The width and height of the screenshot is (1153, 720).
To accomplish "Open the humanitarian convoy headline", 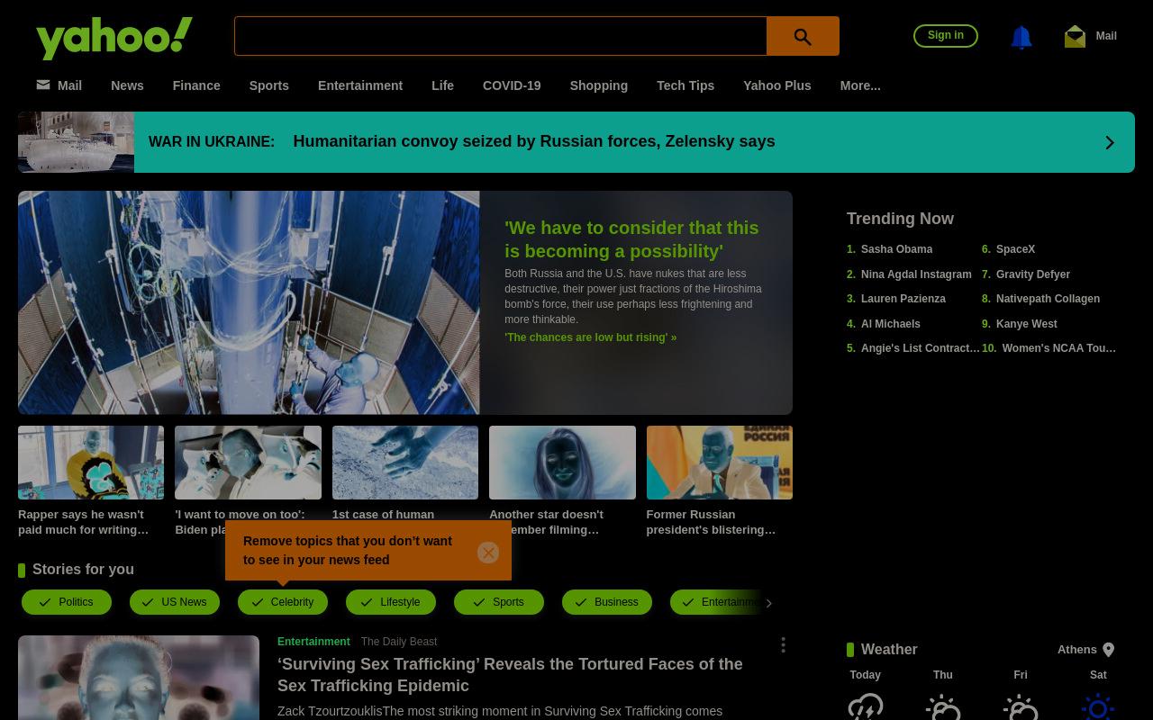I will tap(533, 141).
